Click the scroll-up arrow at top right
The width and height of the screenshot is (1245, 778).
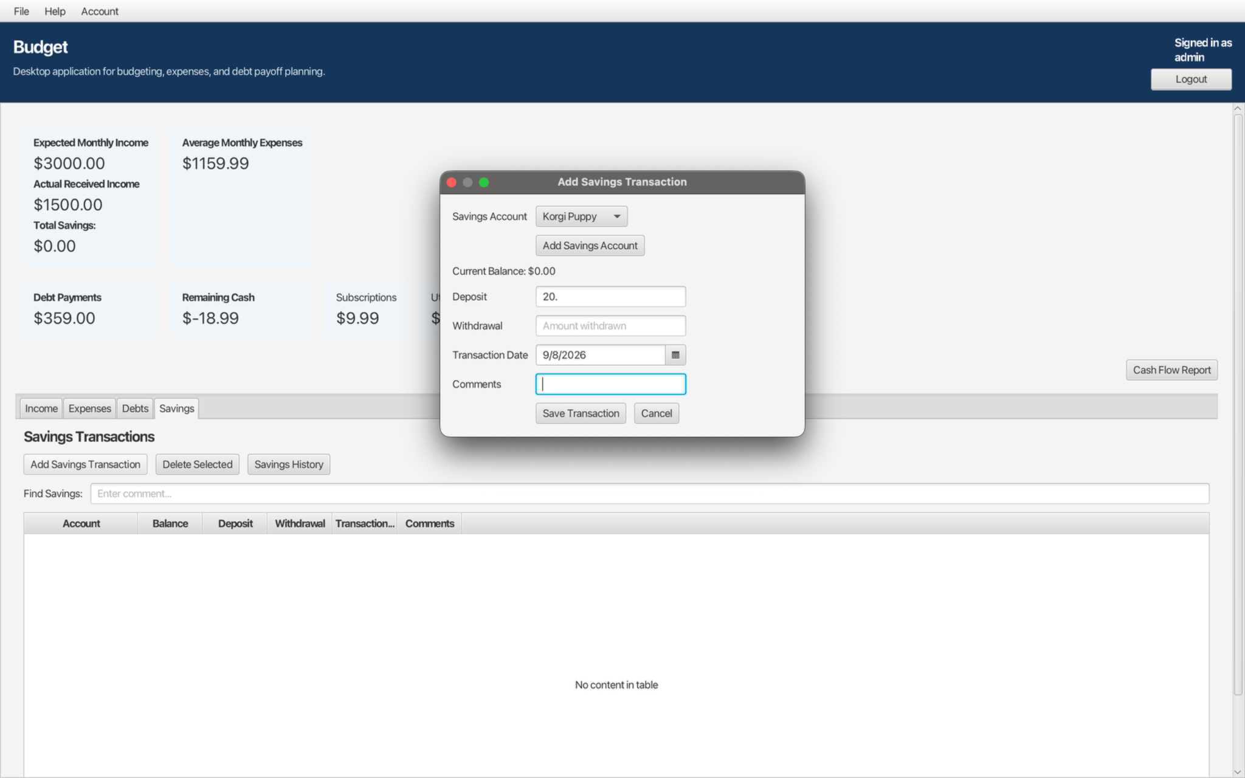(1238, 108)
